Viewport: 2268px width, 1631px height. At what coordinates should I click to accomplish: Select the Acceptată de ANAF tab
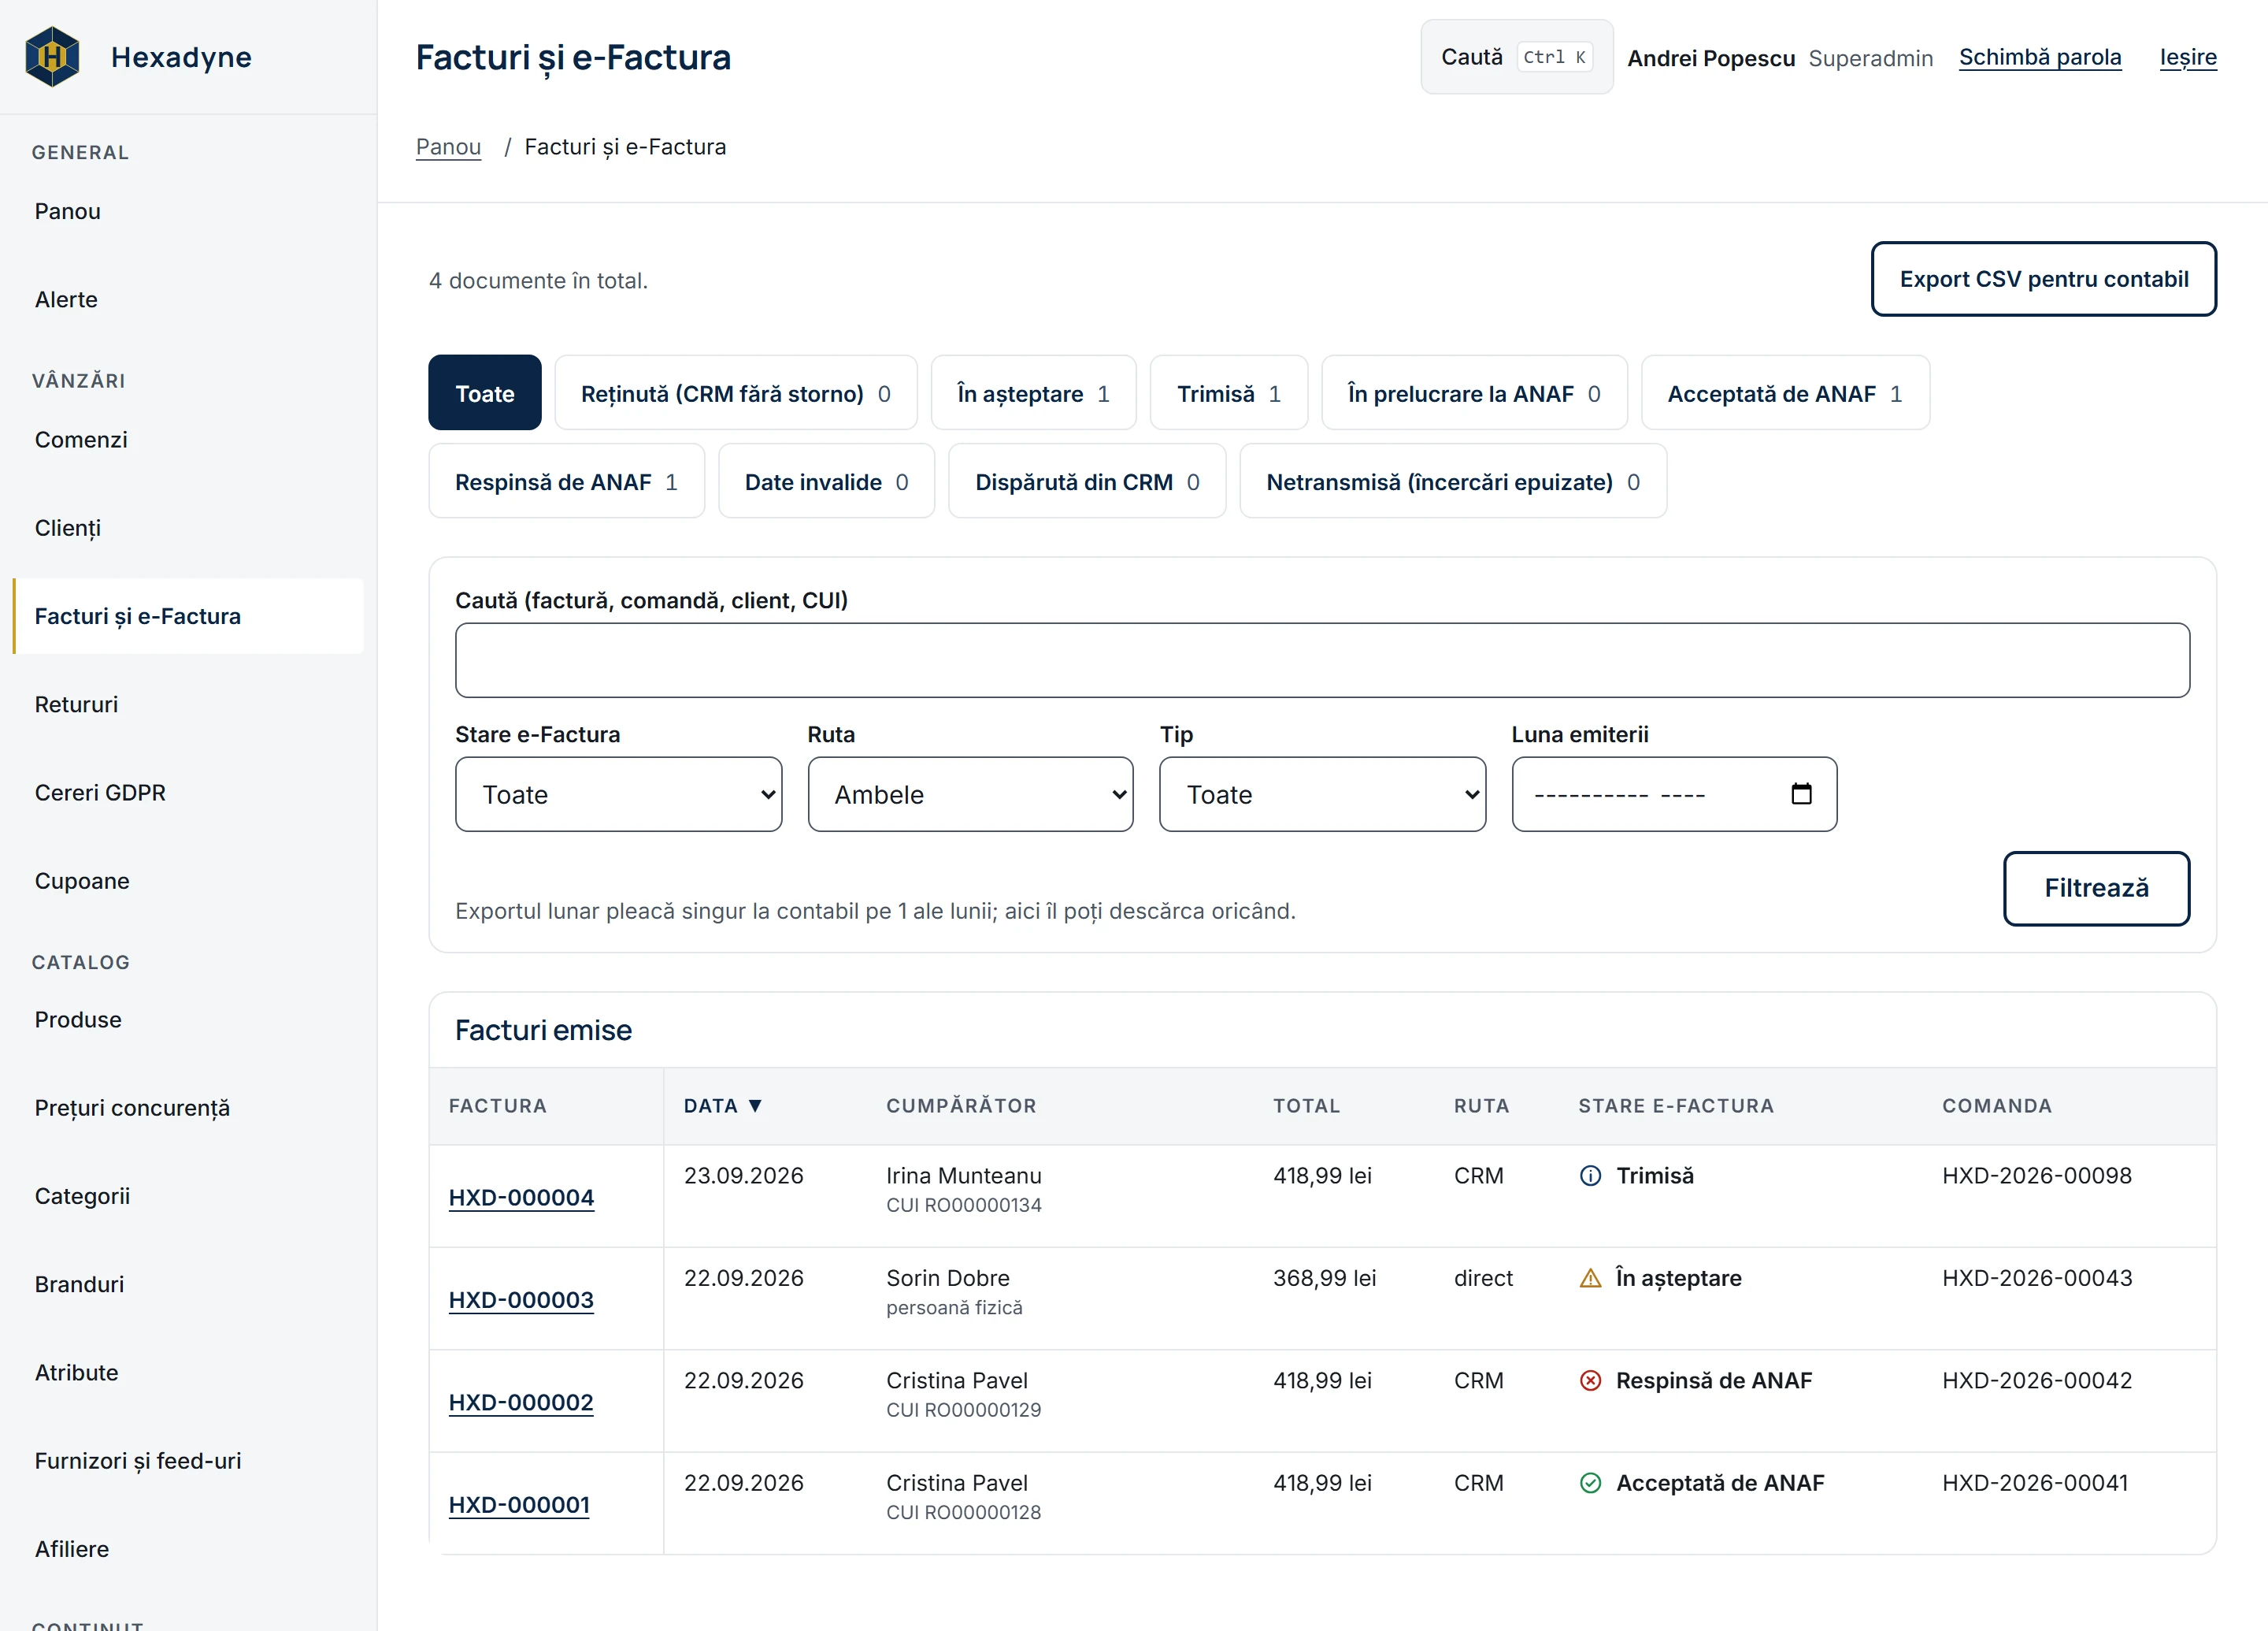click(x=1785, y=393)
